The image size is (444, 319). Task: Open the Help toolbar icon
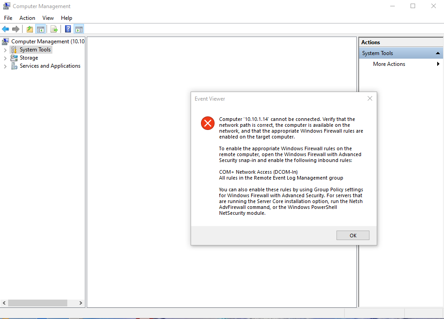click(x=68, y=29)
